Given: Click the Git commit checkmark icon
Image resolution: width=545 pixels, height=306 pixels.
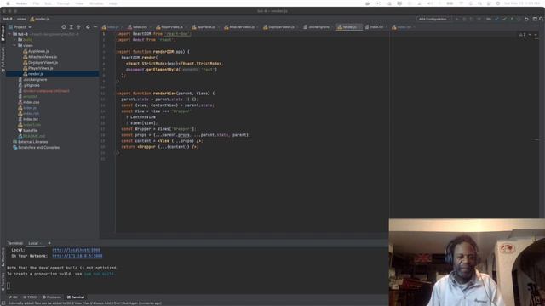Looking at the screenshot, I should coord(504,19).
